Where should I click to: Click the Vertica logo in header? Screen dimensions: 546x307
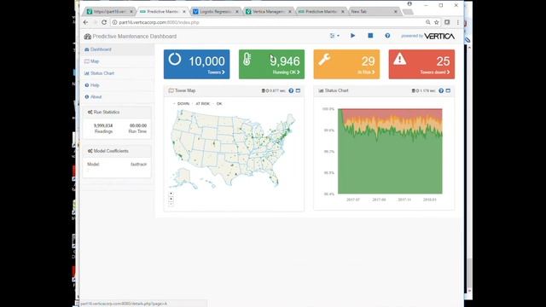439,36
